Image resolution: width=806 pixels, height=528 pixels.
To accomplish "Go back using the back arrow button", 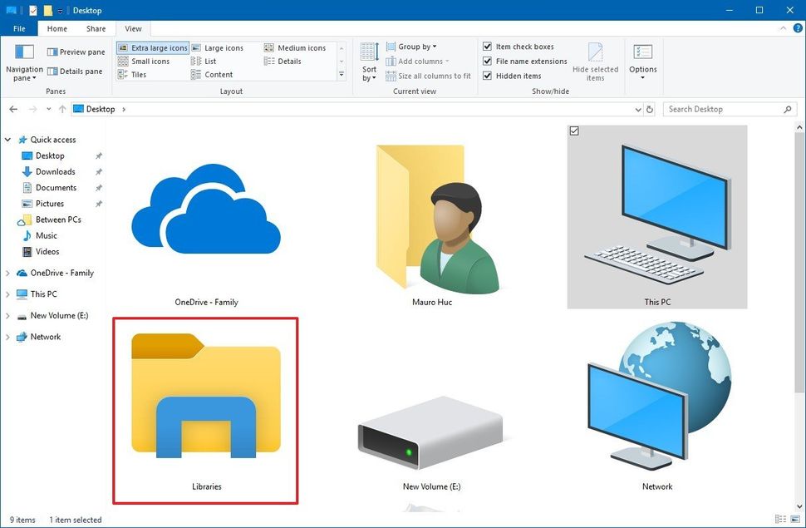I will [13, 109].
